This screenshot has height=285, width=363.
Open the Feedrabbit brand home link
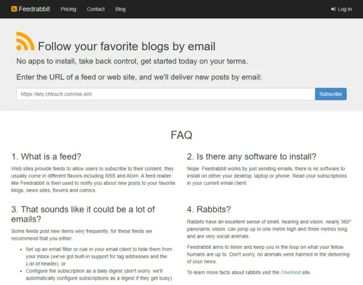pos(30,9)
